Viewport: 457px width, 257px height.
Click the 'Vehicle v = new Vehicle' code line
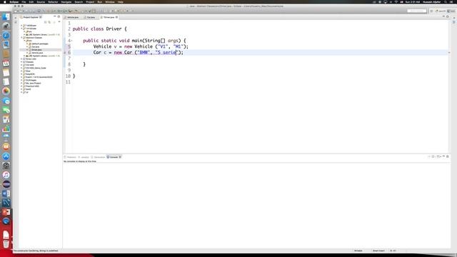coord(141,46)
